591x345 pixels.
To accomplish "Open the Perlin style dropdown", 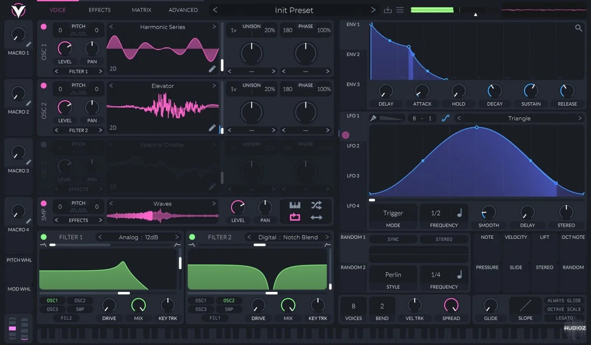I will 393,275.
